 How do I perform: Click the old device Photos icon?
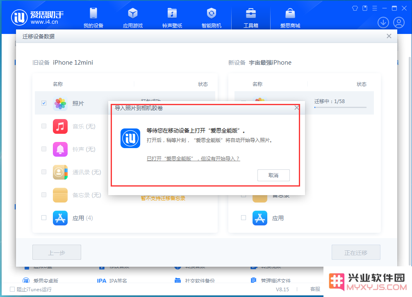point(60,103)
